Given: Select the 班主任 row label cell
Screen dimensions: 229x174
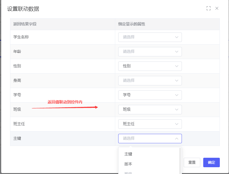Looking at the screenshot, I should 19,124.
